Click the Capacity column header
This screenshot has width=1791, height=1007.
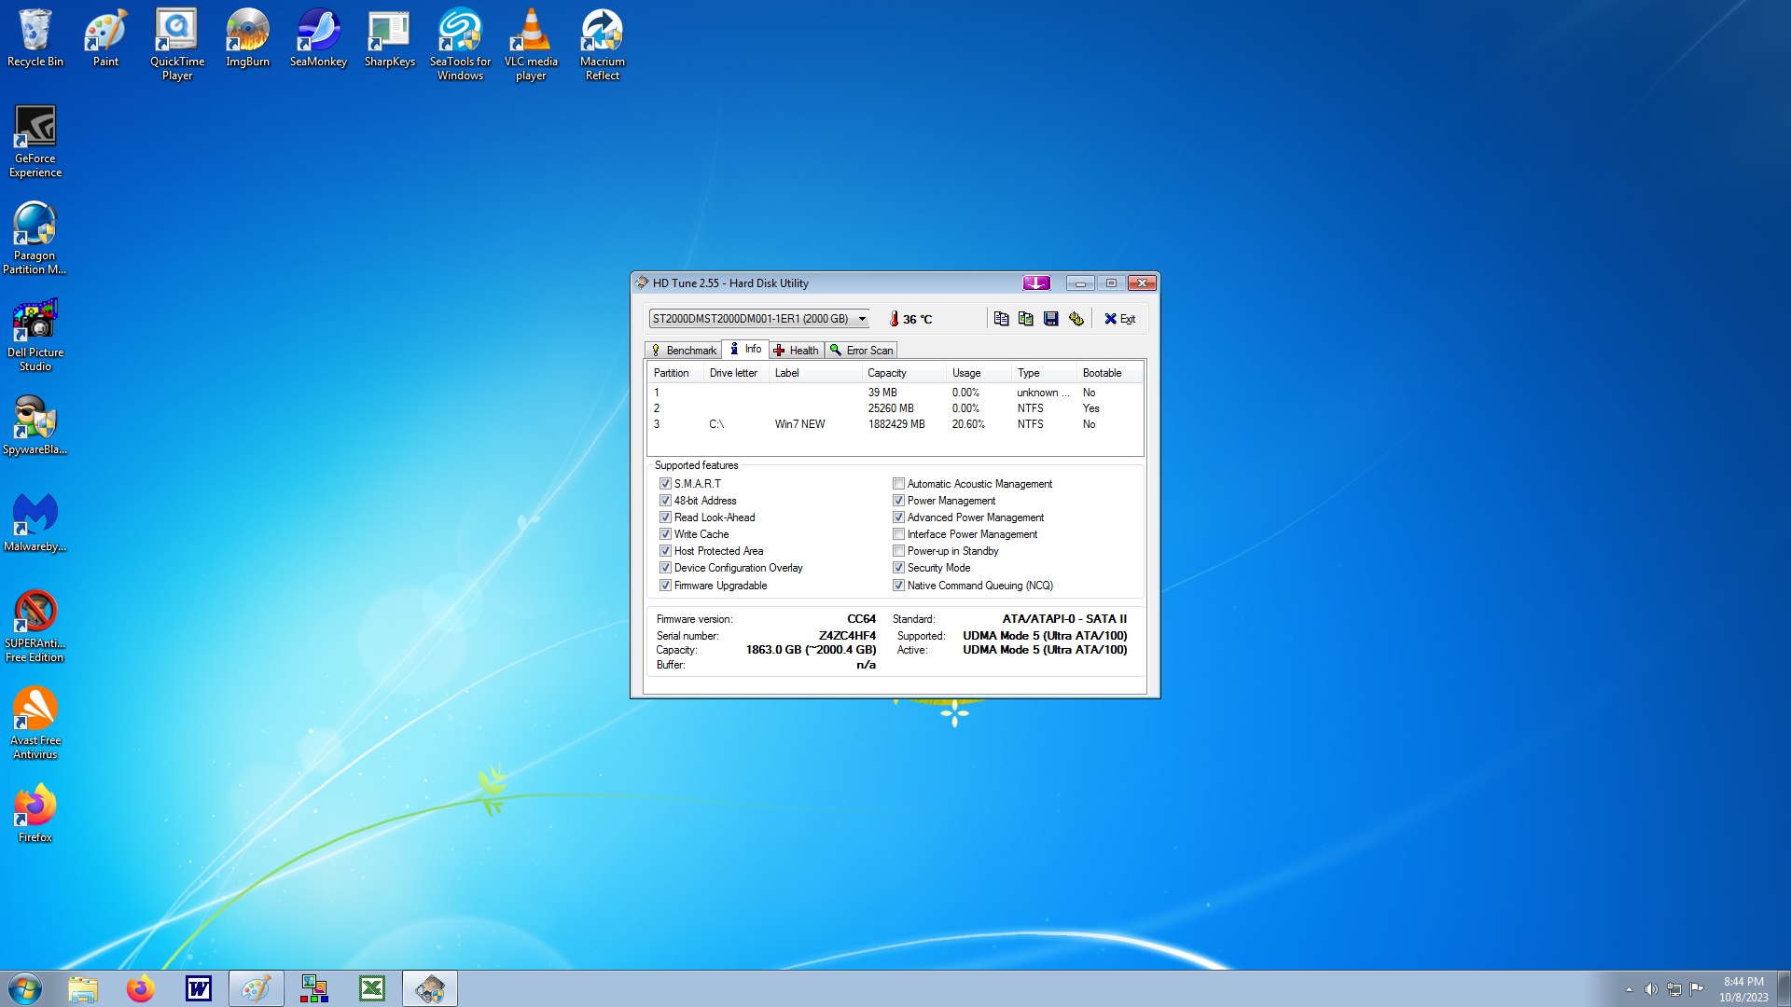[886, 373]
